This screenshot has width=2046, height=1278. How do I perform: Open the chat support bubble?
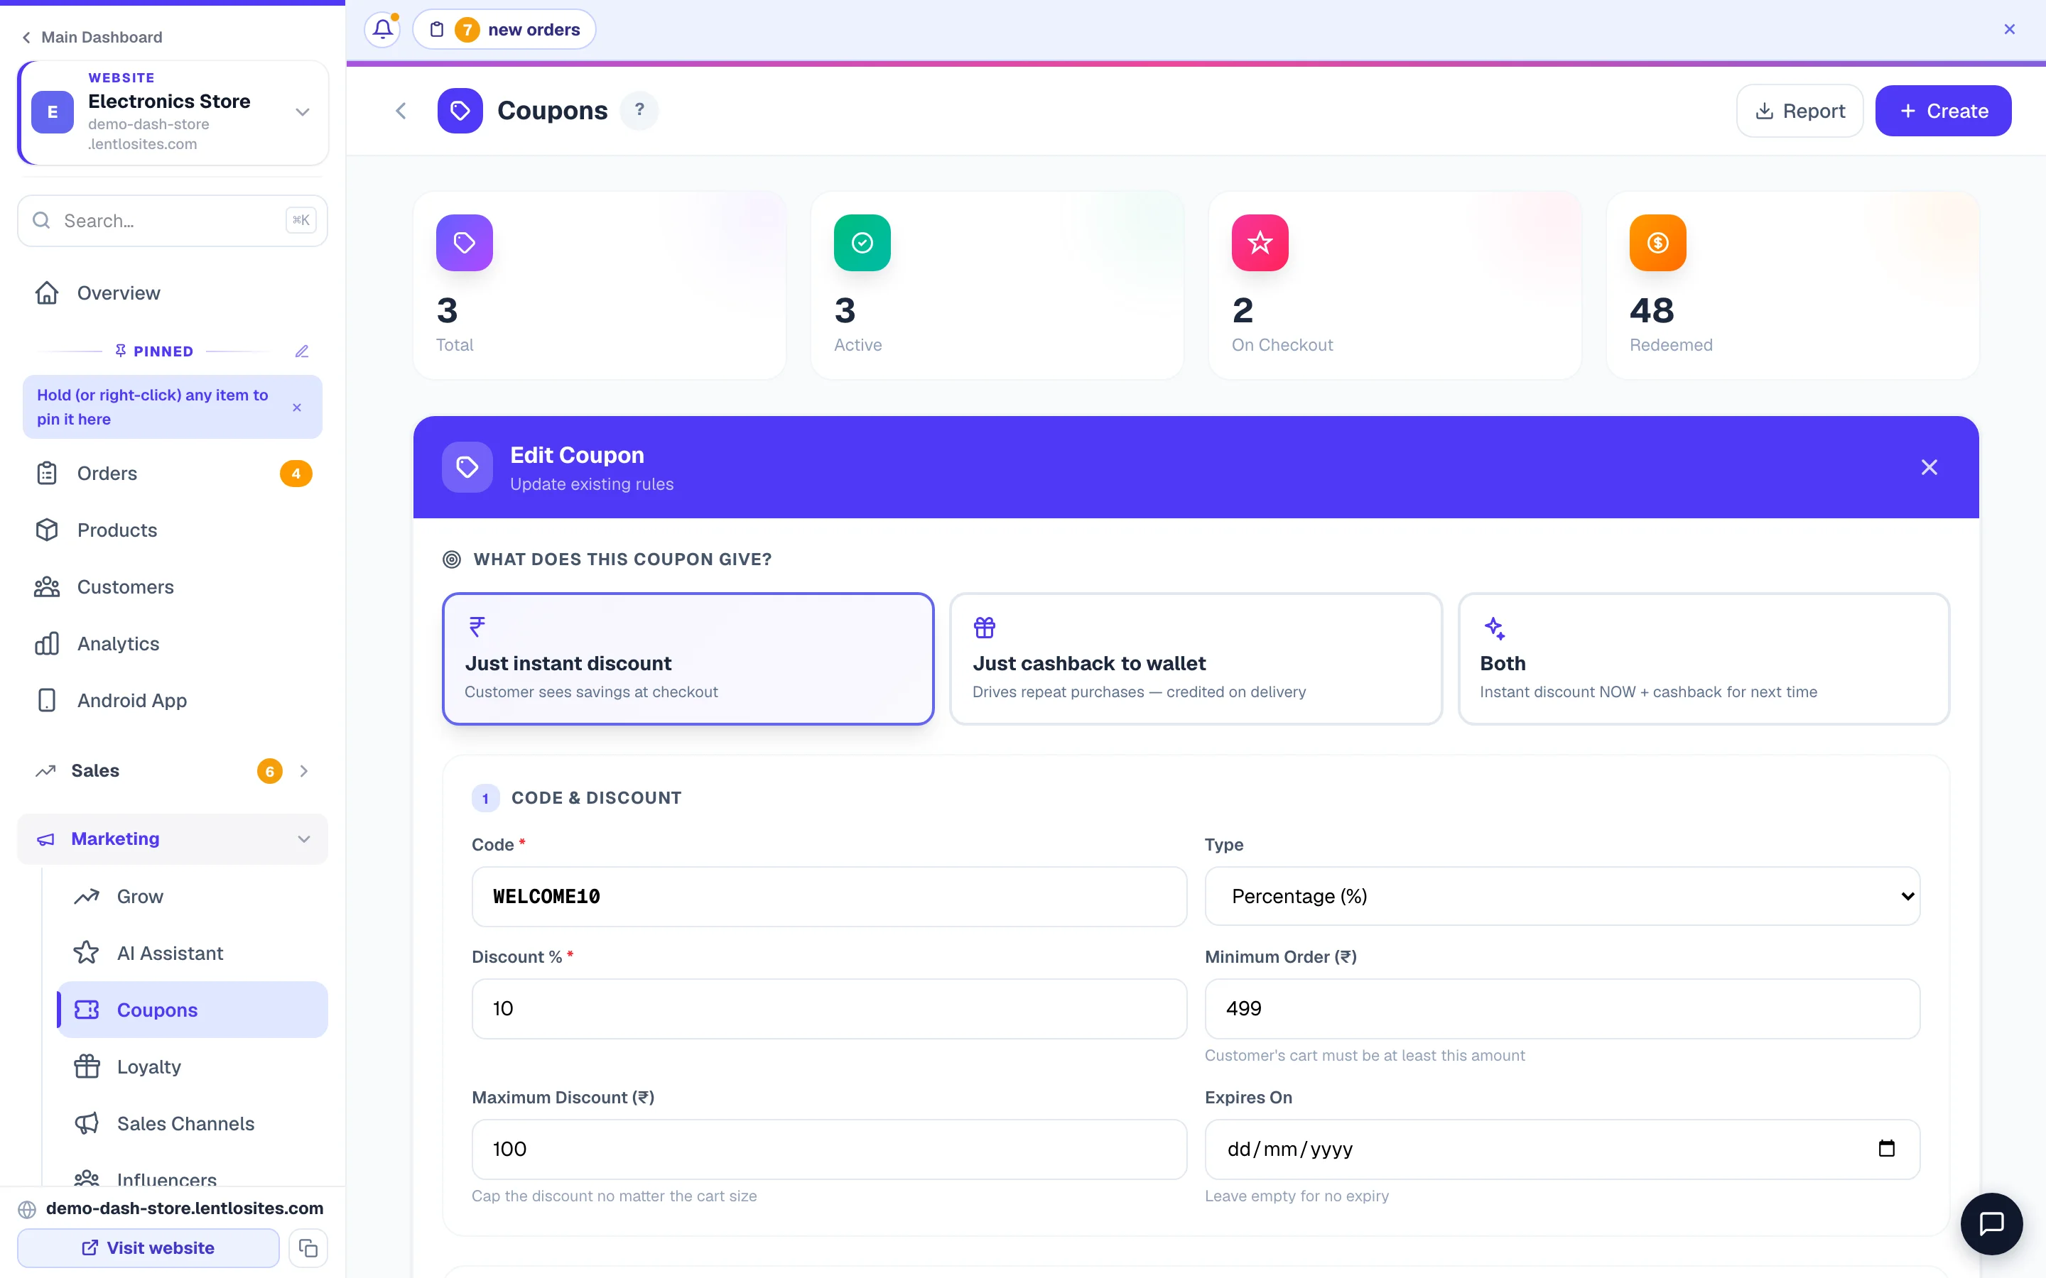[1992, 1223]
